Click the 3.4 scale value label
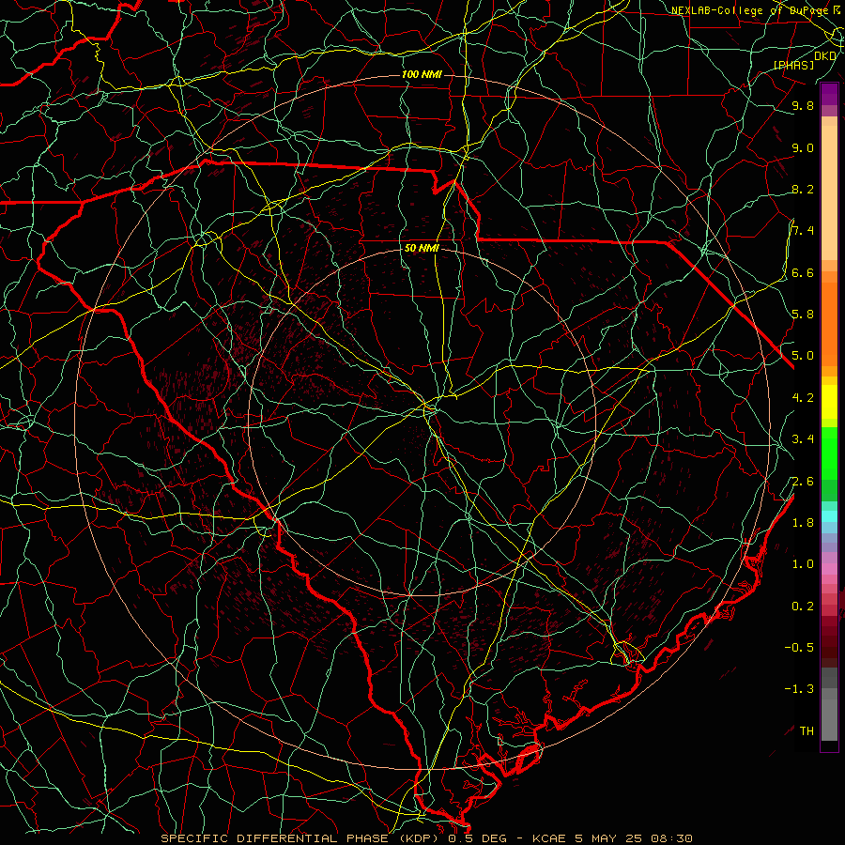The width and height of the screenshot is (845, 845). pyautogui.click(x=803, y=438)
